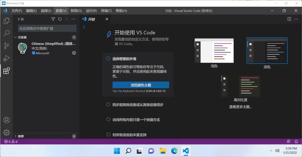The height and width of the screenshot is (157, 302).
Task: Open the 帮助(H) menu
Action: [121, 11]
